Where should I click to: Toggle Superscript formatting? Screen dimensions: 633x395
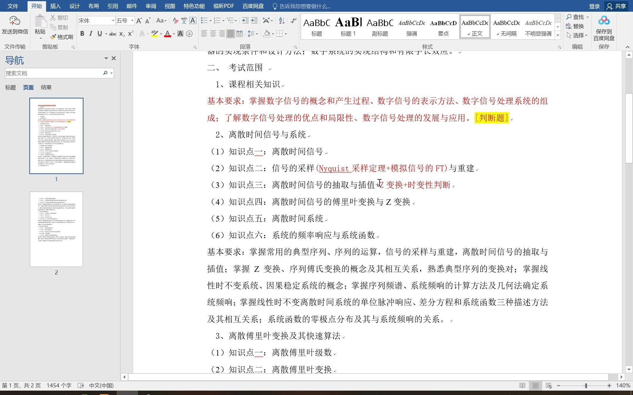click(131, 34)
